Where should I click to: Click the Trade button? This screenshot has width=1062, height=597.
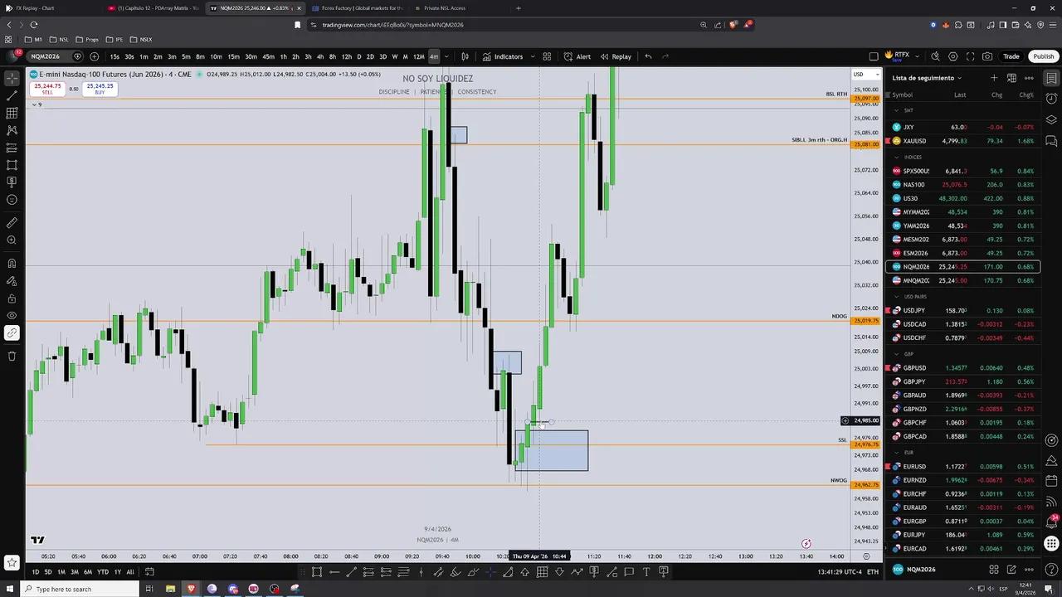(1011, 56)
